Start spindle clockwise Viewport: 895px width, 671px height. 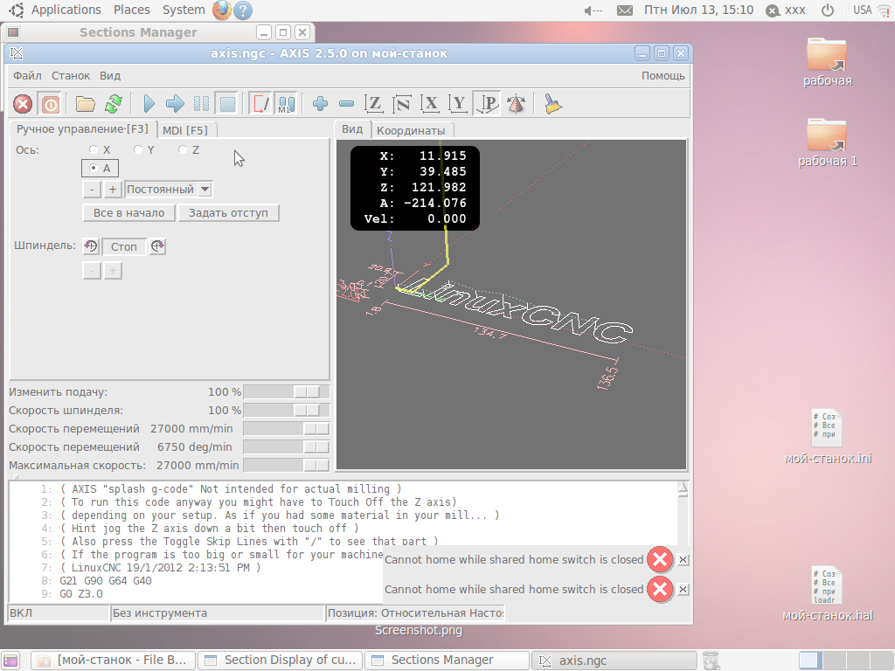pos(157,246)
